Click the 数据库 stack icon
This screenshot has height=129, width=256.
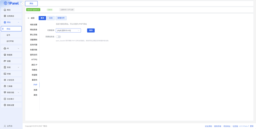(5, 55)
